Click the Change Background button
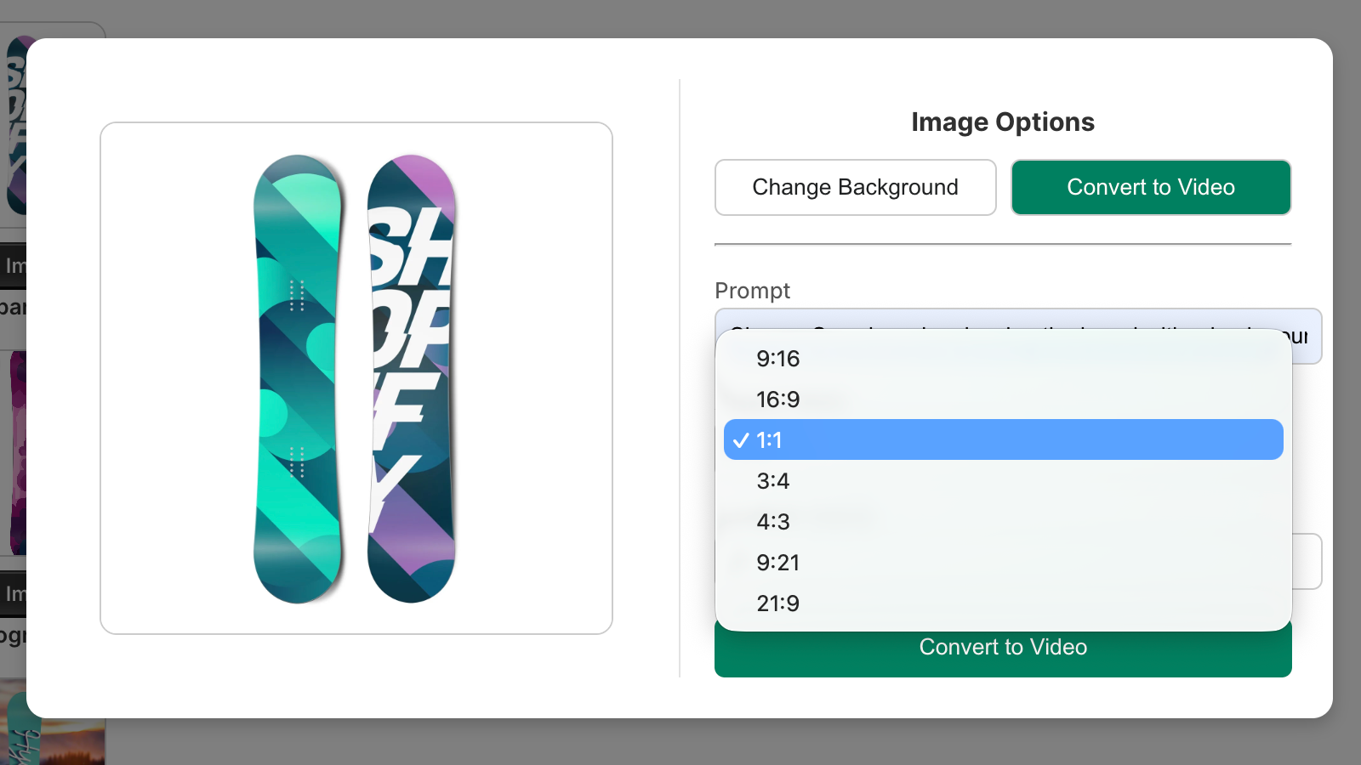The width and height of the screenshot is (1361, 765). tap(854, 187)
